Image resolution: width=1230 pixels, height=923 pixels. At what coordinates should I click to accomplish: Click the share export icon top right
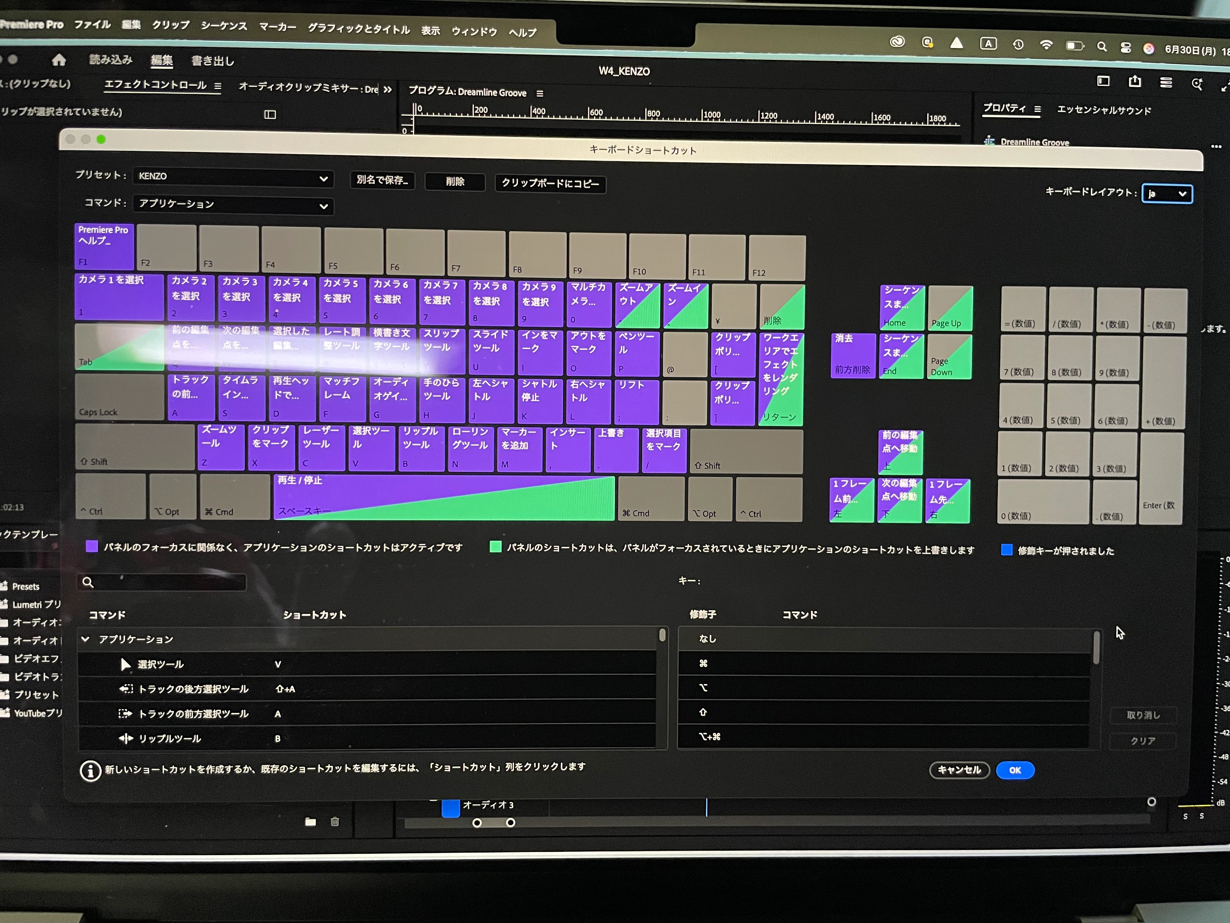[1134, 82]
